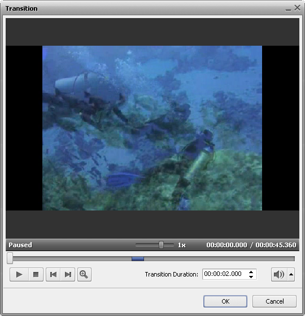Click the timeline position slider thumb
This screenshot has height=316, width=305.
pyautogui.click(x=10, y=258)
